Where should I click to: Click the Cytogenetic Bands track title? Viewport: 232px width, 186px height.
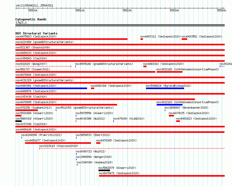pos(31,19)
